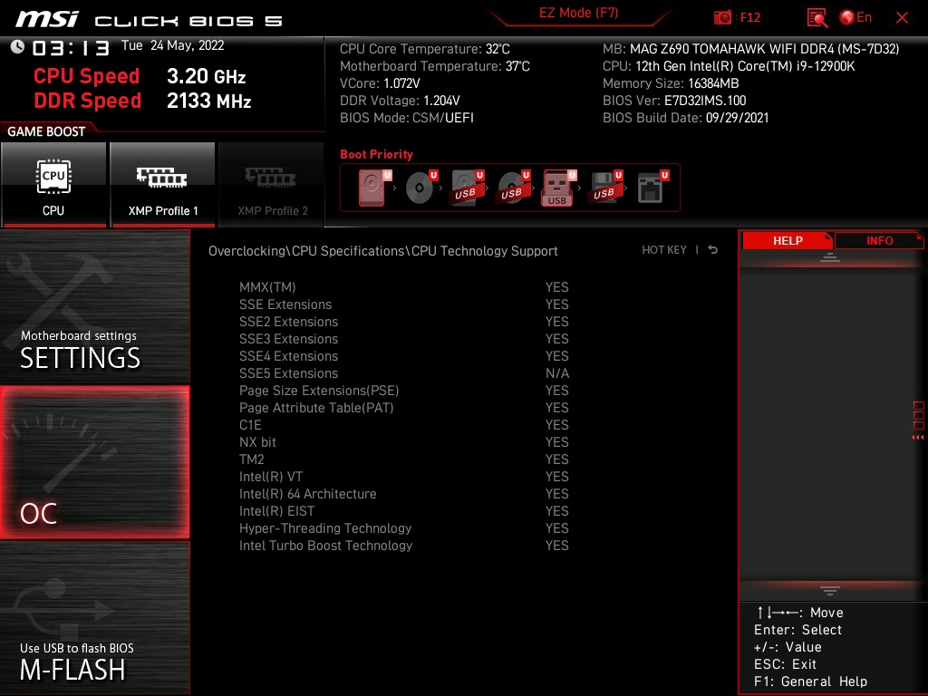Select the TM2 row
928x696 pixels.
tap(403, 459)
